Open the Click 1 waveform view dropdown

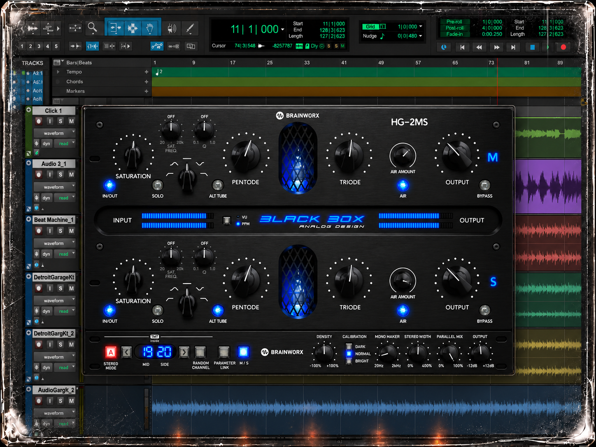(54, 133)
